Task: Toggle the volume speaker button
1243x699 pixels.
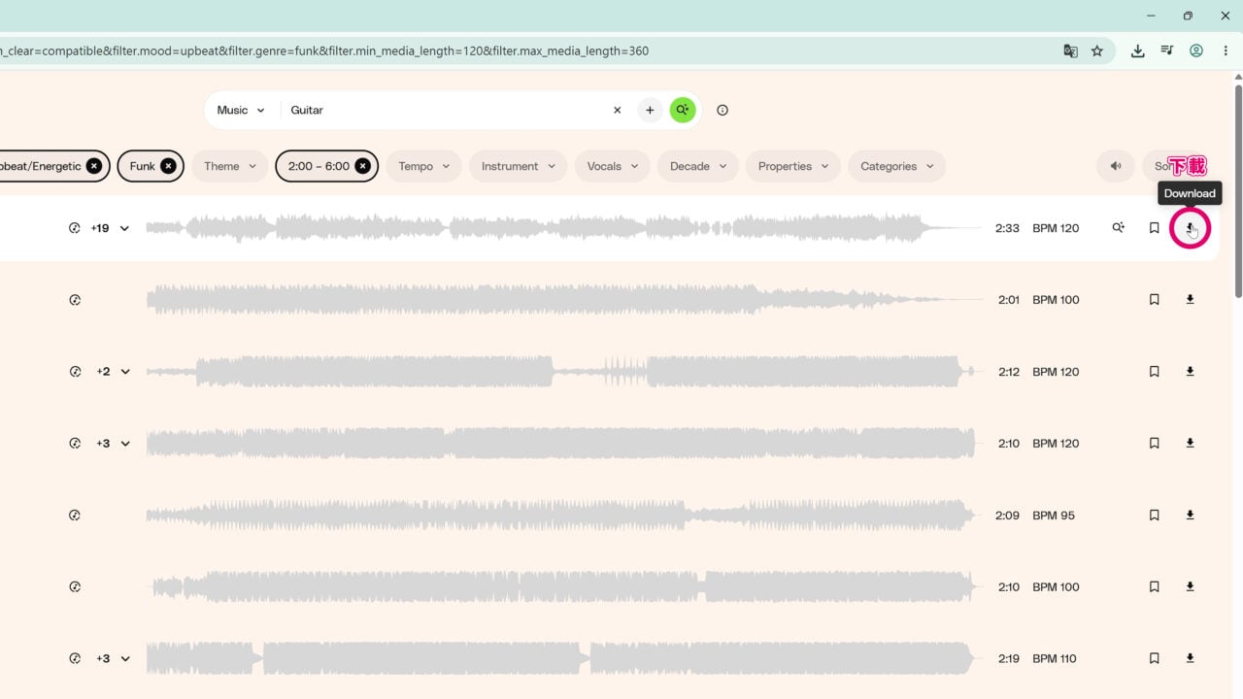Action: point(1115,166)
